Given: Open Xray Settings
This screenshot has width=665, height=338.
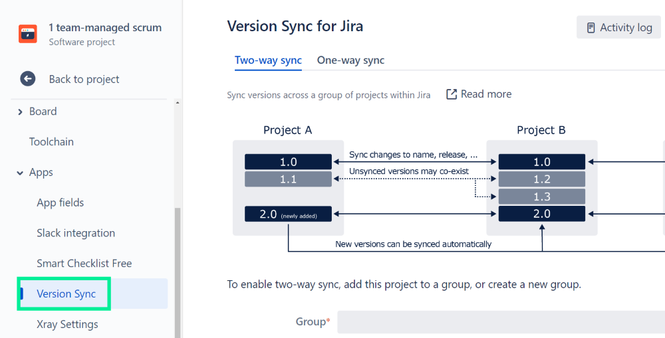Looking at the screenshot, I should (67, 325).
